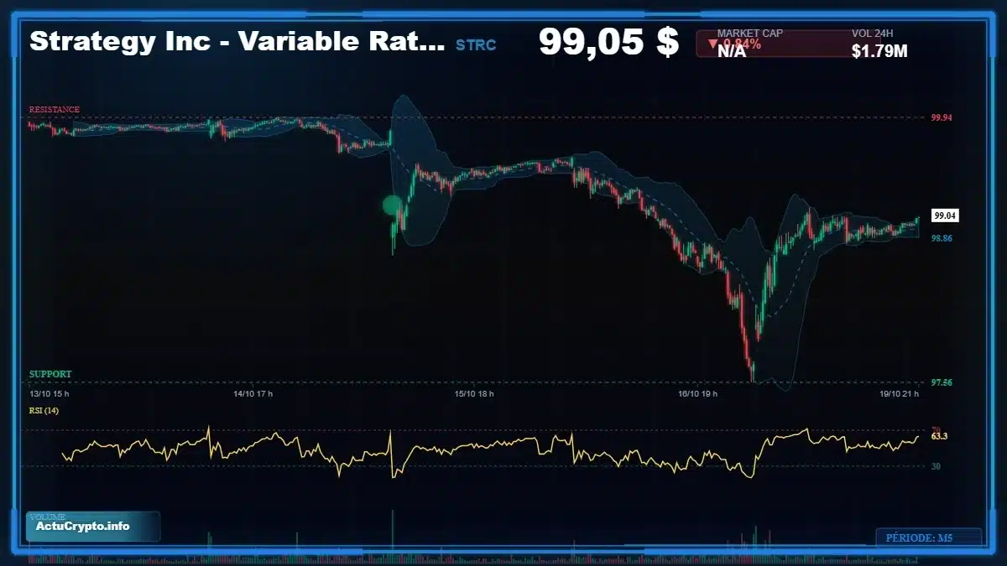The image size is (1007, 566).
Task: Click the ActuCrypto.info badge
Action: [93, 527]
